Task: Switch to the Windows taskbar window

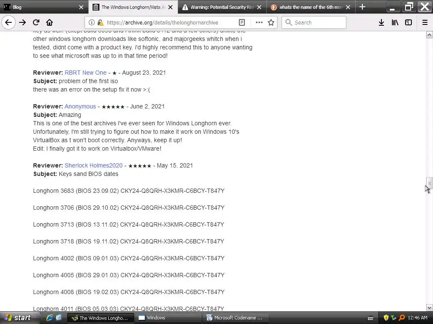Action: click(x=168, y=318)
